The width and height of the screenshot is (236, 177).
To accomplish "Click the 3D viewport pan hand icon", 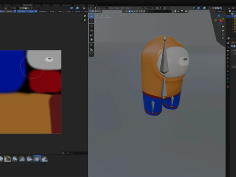I will point(223,30).
